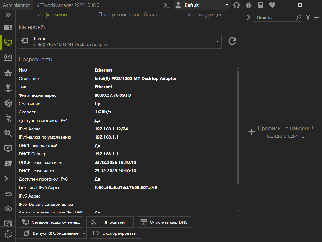Open the Traceroute tool
Screen dimensions: 322x242
pyautogui.click(x=8, y=118)
